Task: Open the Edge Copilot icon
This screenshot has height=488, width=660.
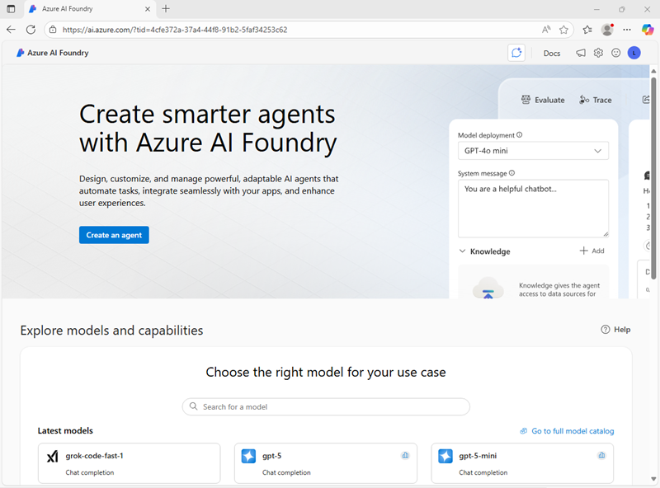Action: pos(648,29)
